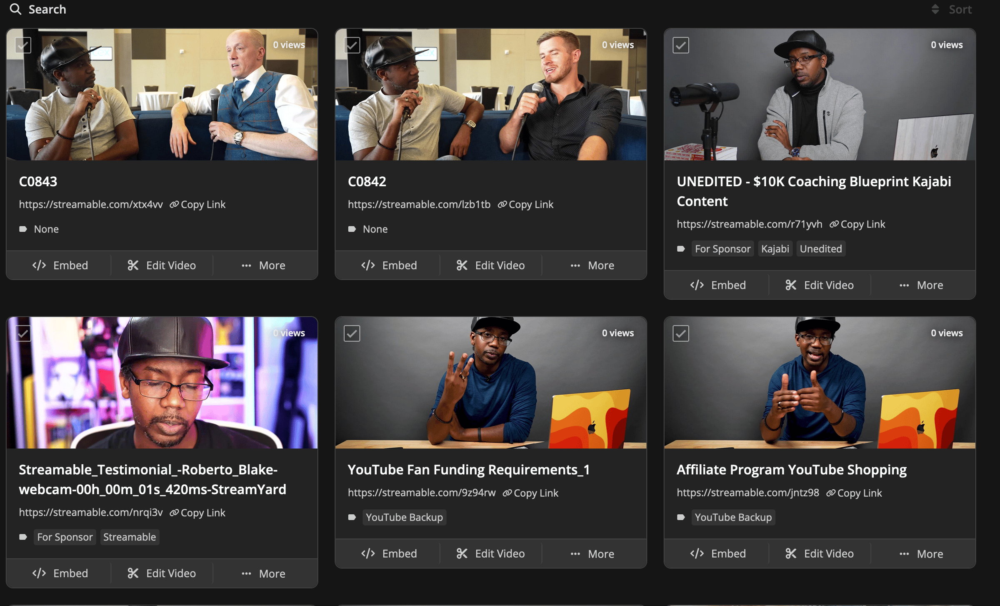
Task: Click the label tag icon on C0842
Action: click(352, 229)
